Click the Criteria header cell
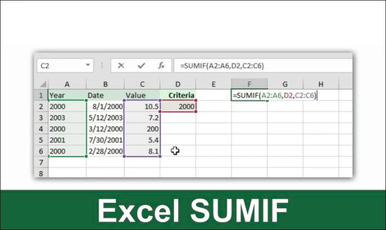Image resolution: width=386 pixels, height=230 pixels. coord(178,95)
